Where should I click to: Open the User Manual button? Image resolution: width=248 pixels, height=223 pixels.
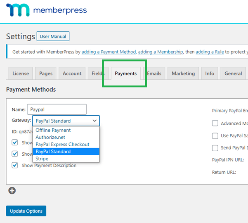click(x=53, y=36)
